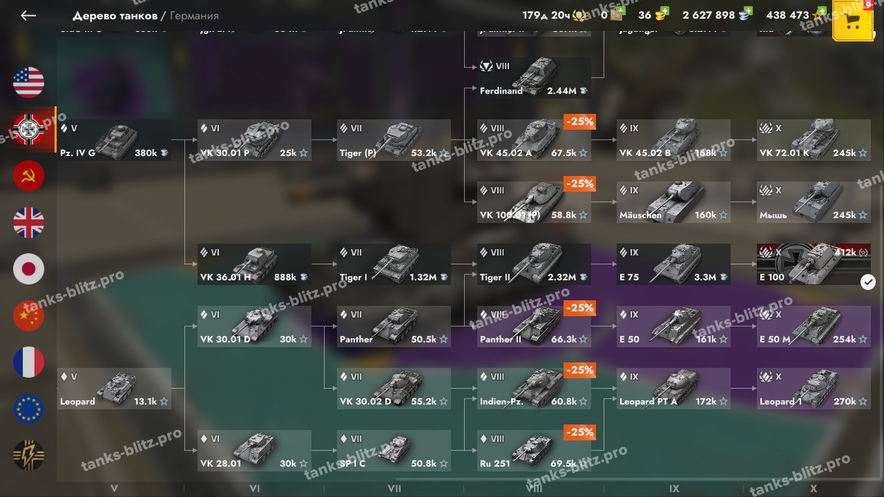Open the Tiger II tank card
The width and height of the screenshot is (884, 497).
click(x=534, y=264)
